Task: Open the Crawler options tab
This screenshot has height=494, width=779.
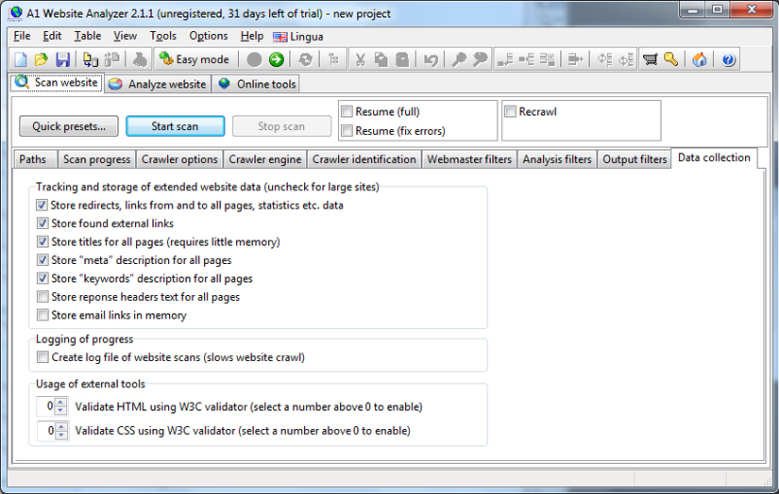Action: pyautogui.click(x=179, y=159)
